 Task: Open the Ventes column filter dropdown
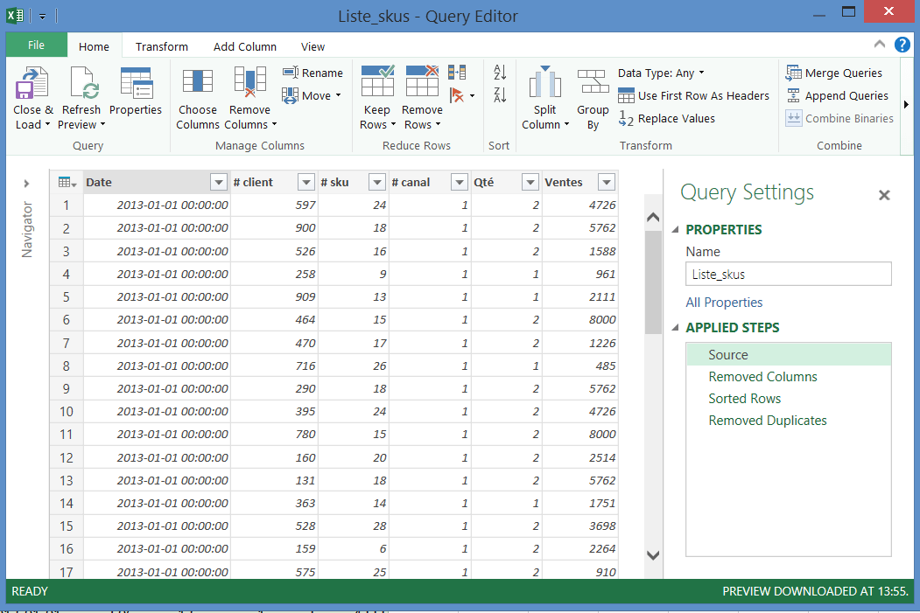[x=606, y=183]
